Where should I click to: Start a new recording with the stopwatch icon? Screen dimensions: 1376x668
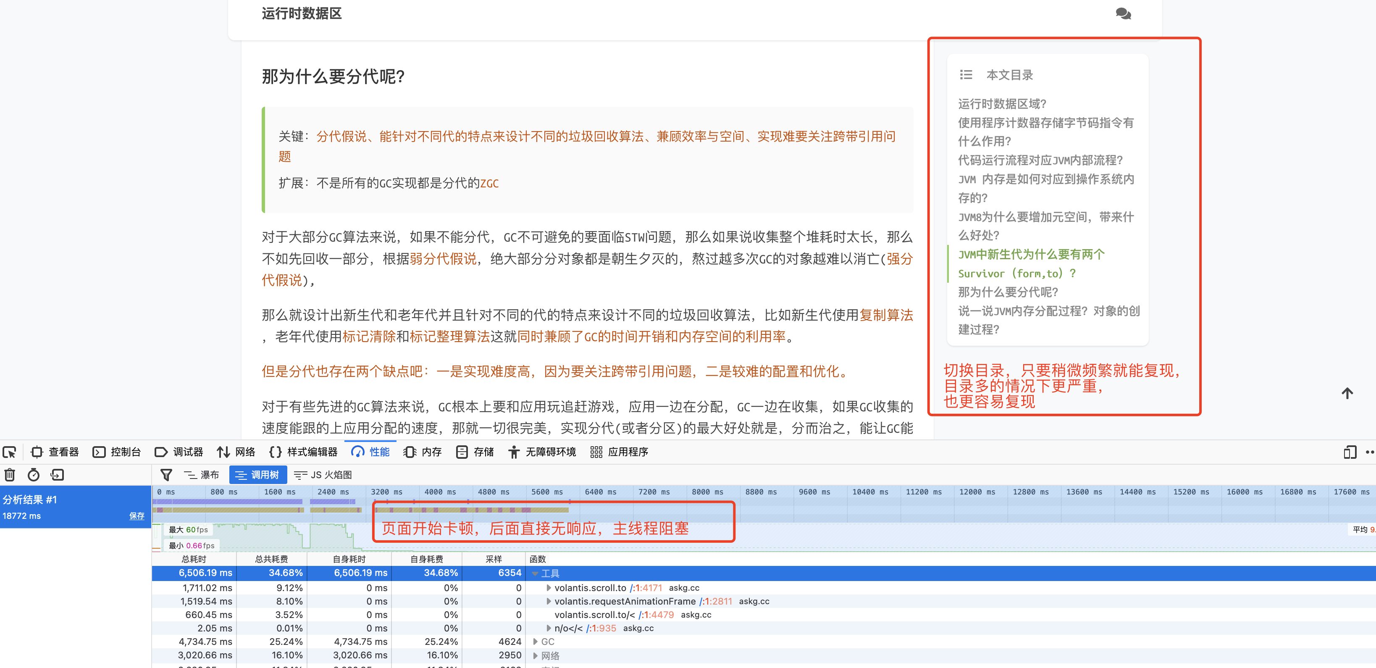tap(33, 475)
